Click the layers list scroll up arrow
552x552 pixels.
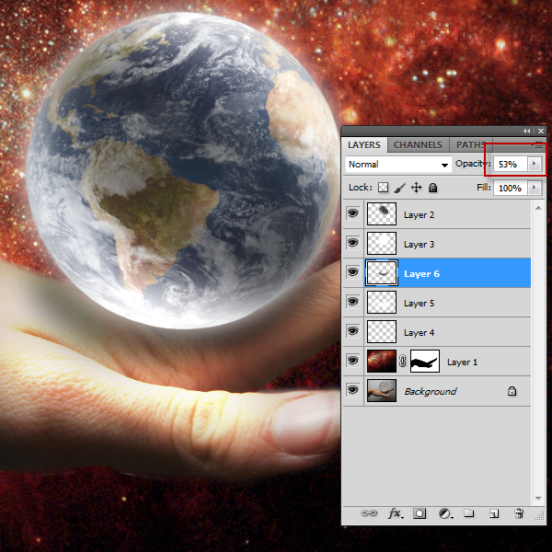click(538, 208)
